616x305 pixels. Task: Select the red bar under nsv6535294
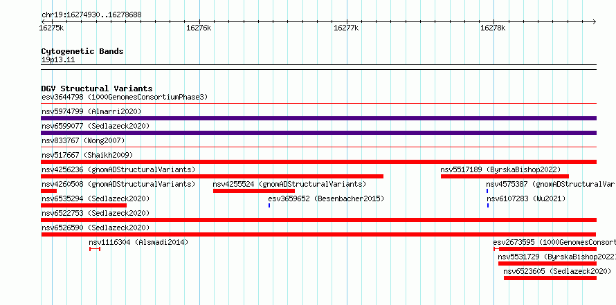[x=84, y=205]
